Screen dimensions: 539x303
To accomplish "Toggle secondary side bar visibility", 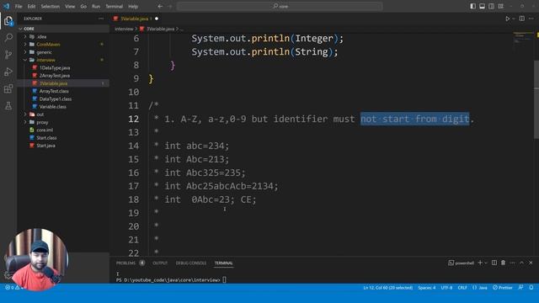I will (492, 6).
